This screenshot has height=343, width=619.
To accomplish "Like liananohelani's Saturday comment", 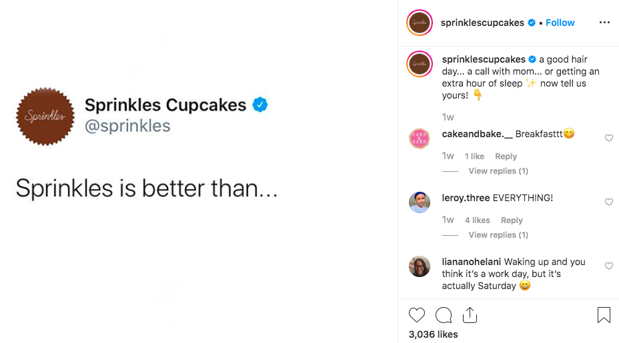I will 608,266.
